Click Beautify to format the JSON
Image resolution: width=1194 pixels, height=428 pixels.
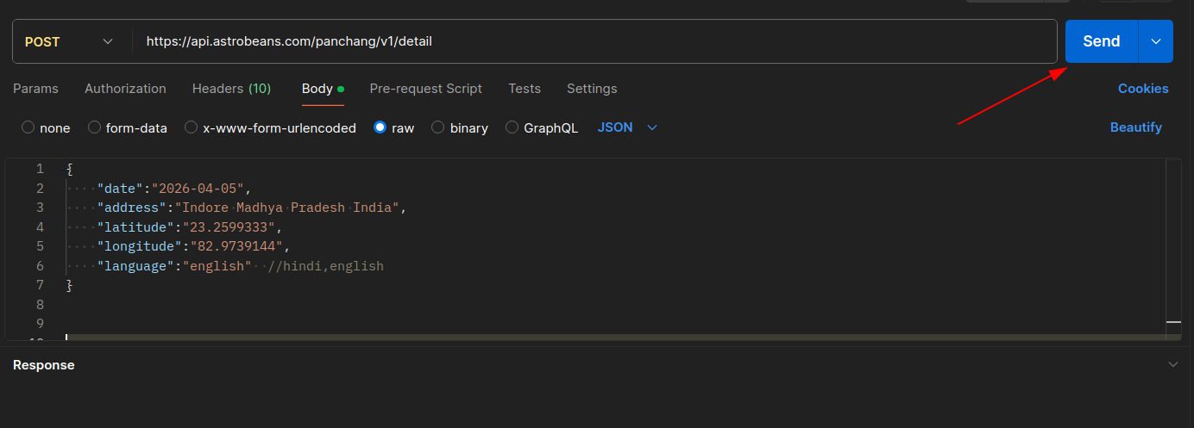coord(1135,127)
